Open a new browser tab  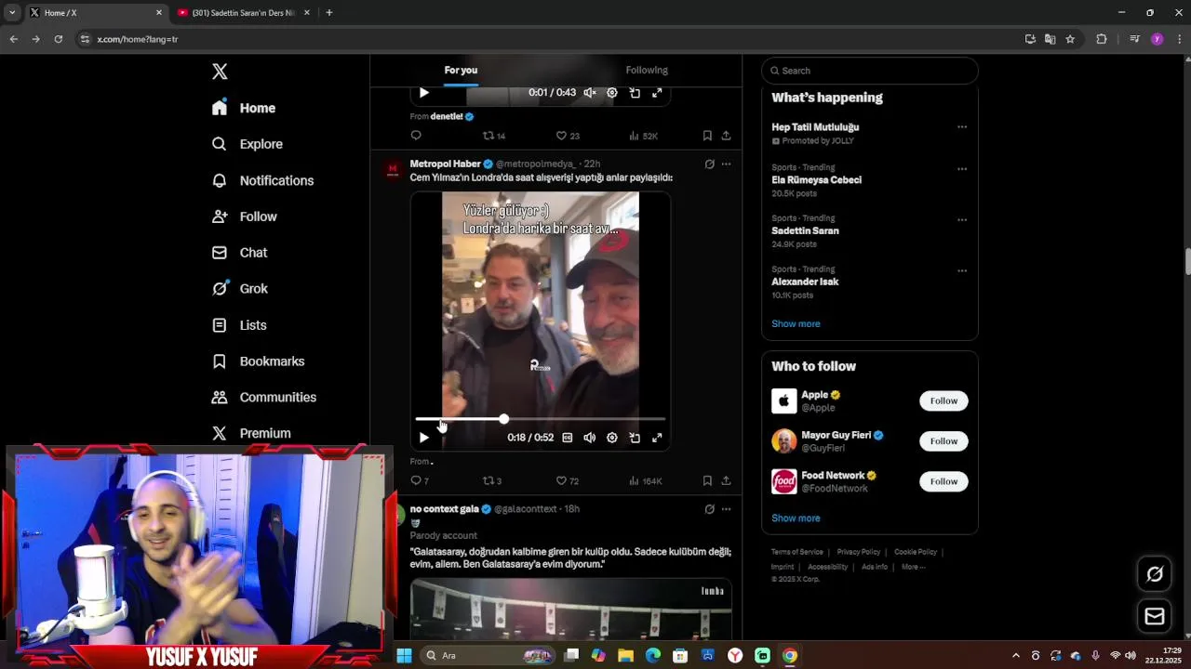click(x=328, y=13)
